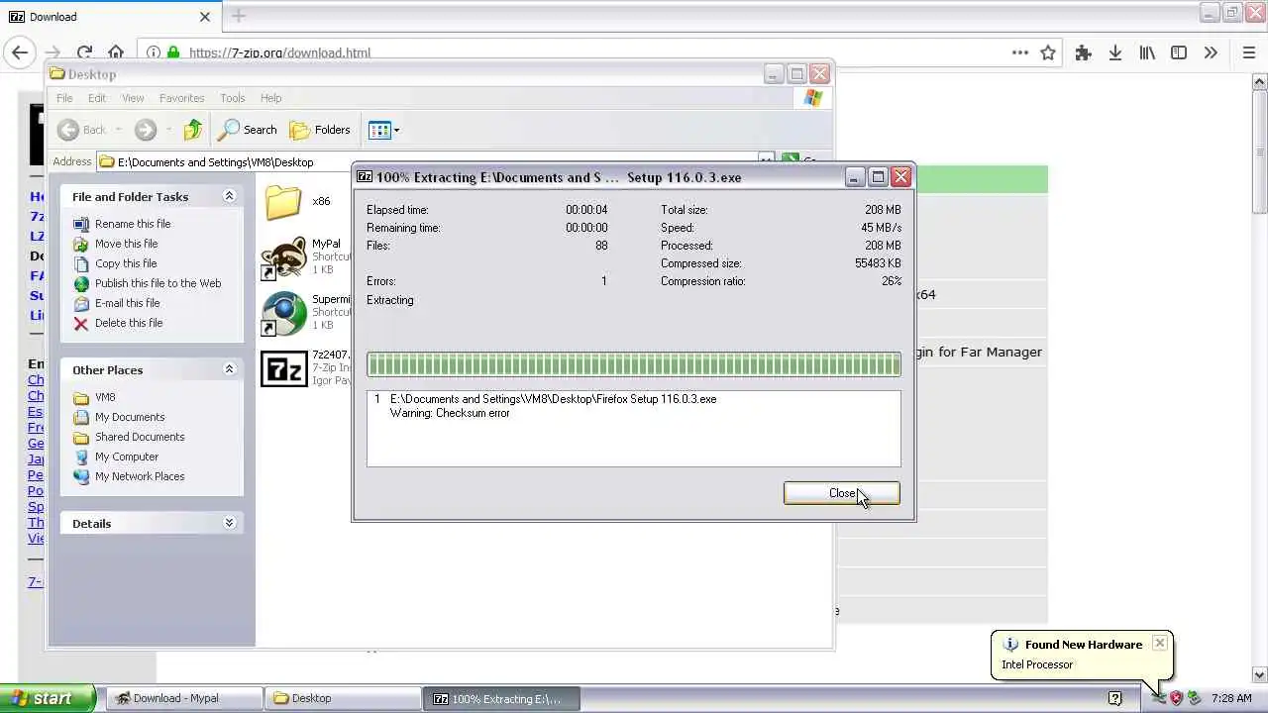
Task: Click the taskbar clock showing 7:28 AM
Action: click(1231, 698)
